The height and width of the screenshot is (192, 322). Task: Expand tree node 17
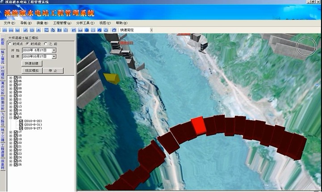coord(11,132)
